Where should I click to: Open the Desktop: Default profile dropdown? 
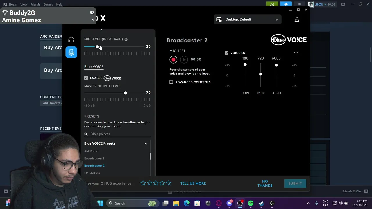(x=248, y=19)
